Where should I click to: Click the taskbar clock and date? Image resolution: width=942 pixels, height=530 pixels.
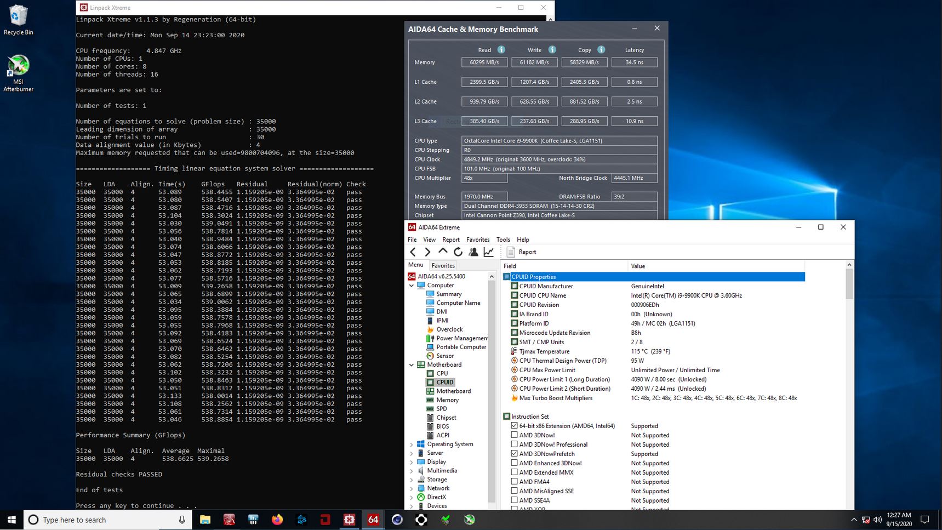[899, 520]
